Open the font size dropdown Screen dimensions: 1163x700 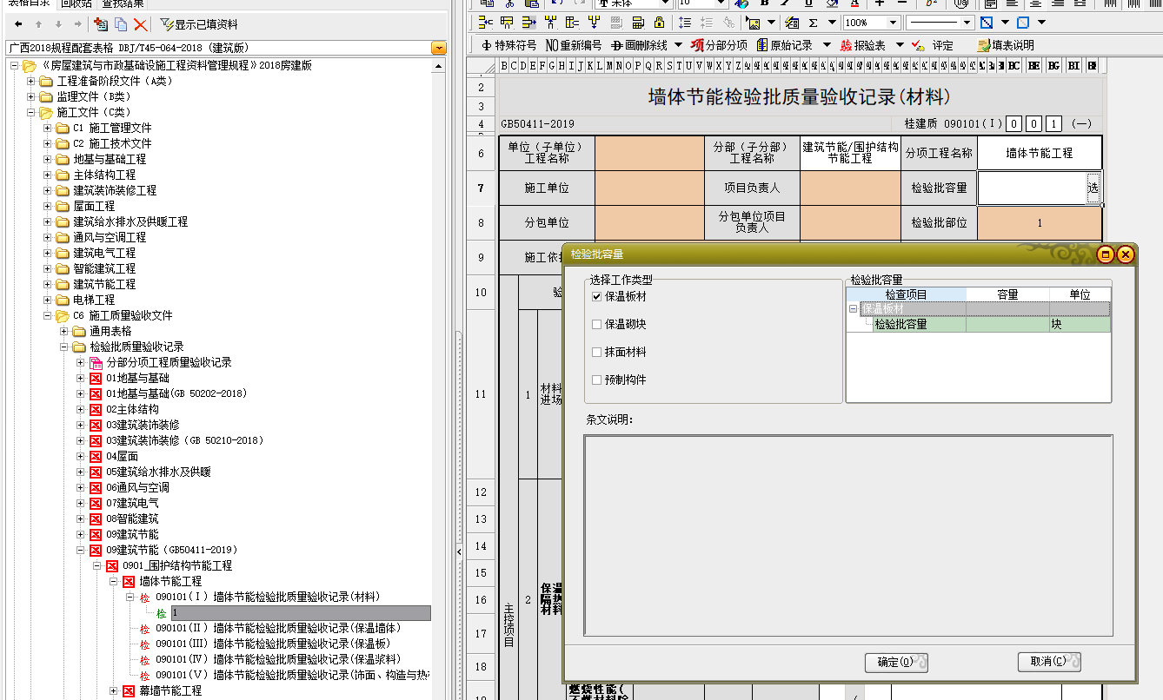pyautogui.click(x=720, y=3)
